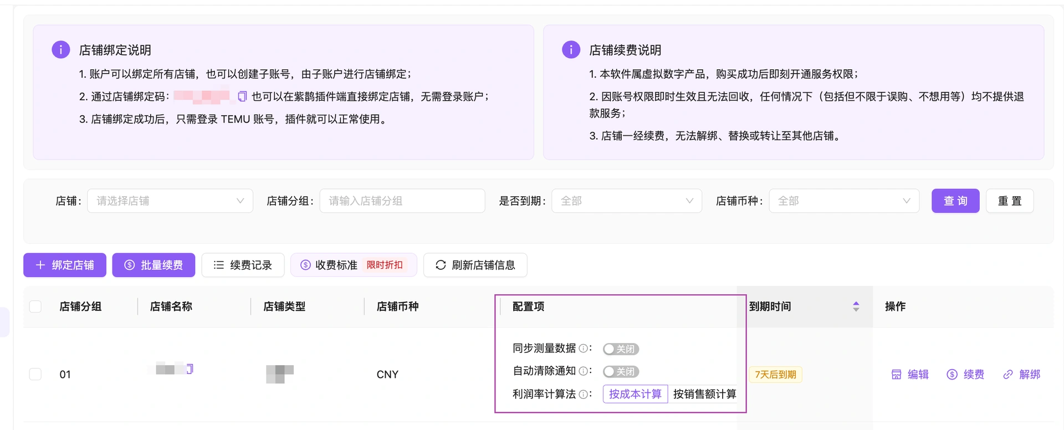Click the 01 store group cell
1064x430 pixels.
(x=65, y=375)
